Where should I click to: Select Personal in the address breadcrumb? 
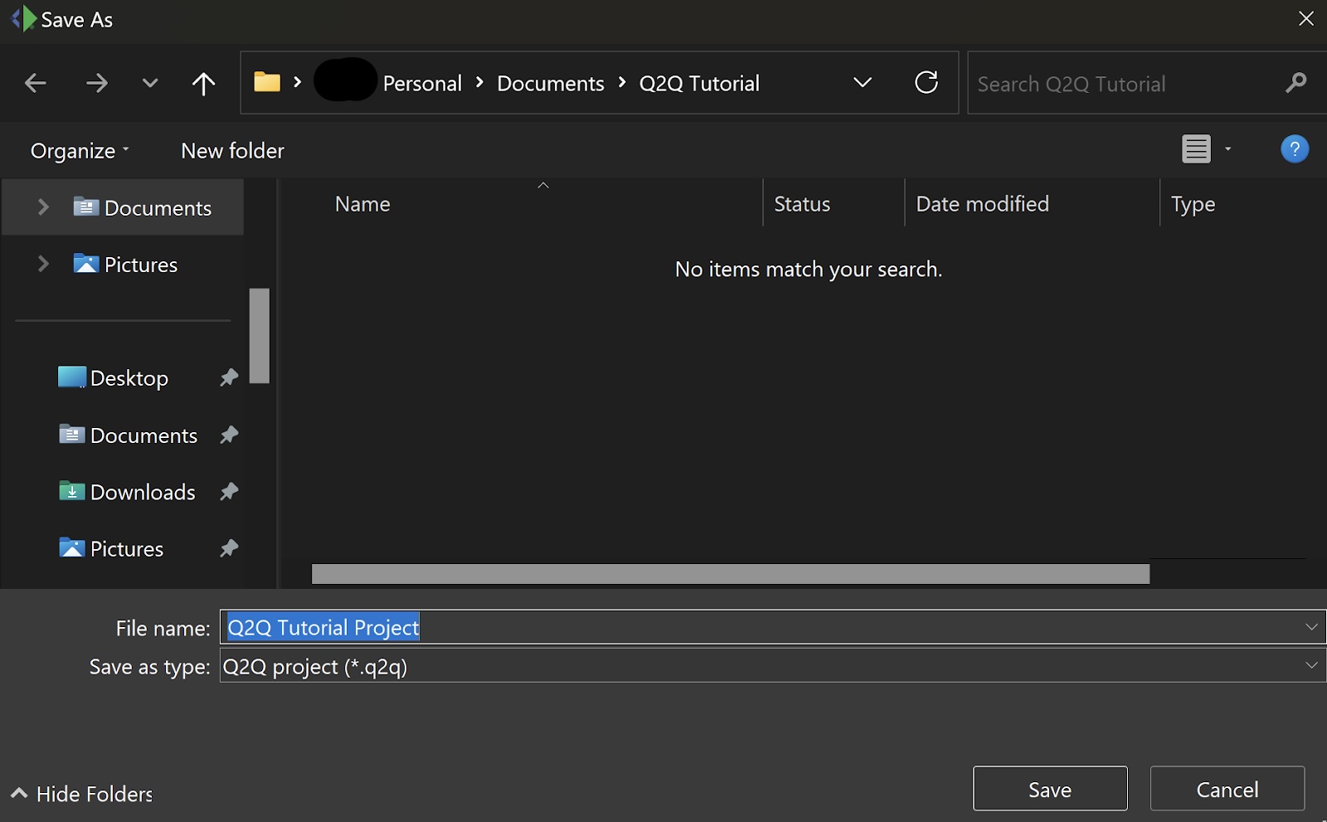(x=422, y=84)
